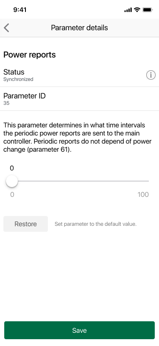Screen dimensions: 159x346
Task: Go back using the chevron arrow
Action: coord(6,28)
